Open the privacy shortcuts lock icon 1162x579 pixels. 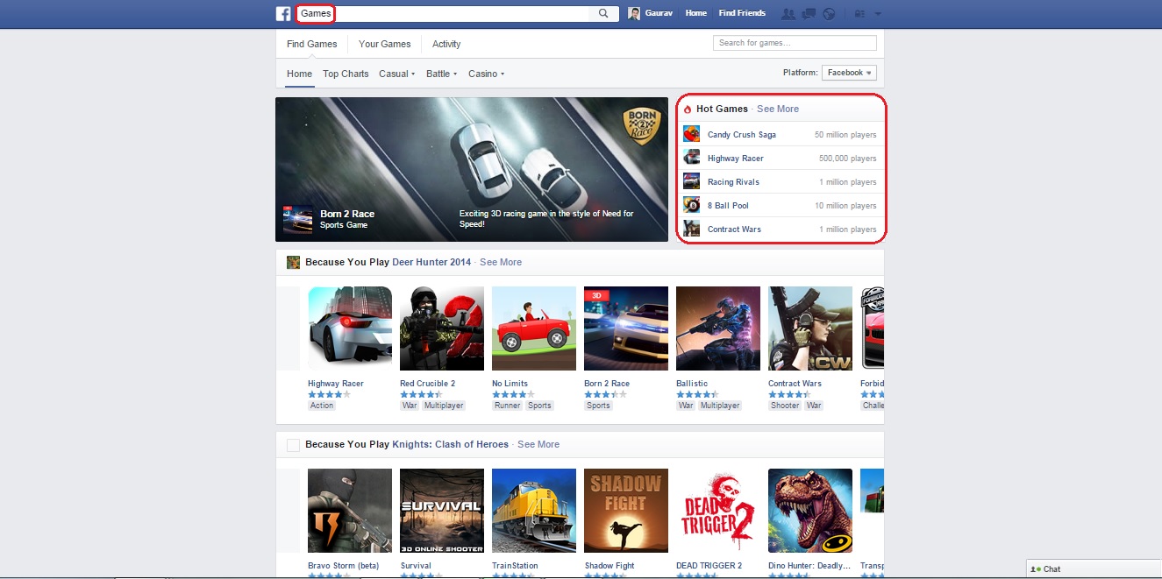pos(859,13)
